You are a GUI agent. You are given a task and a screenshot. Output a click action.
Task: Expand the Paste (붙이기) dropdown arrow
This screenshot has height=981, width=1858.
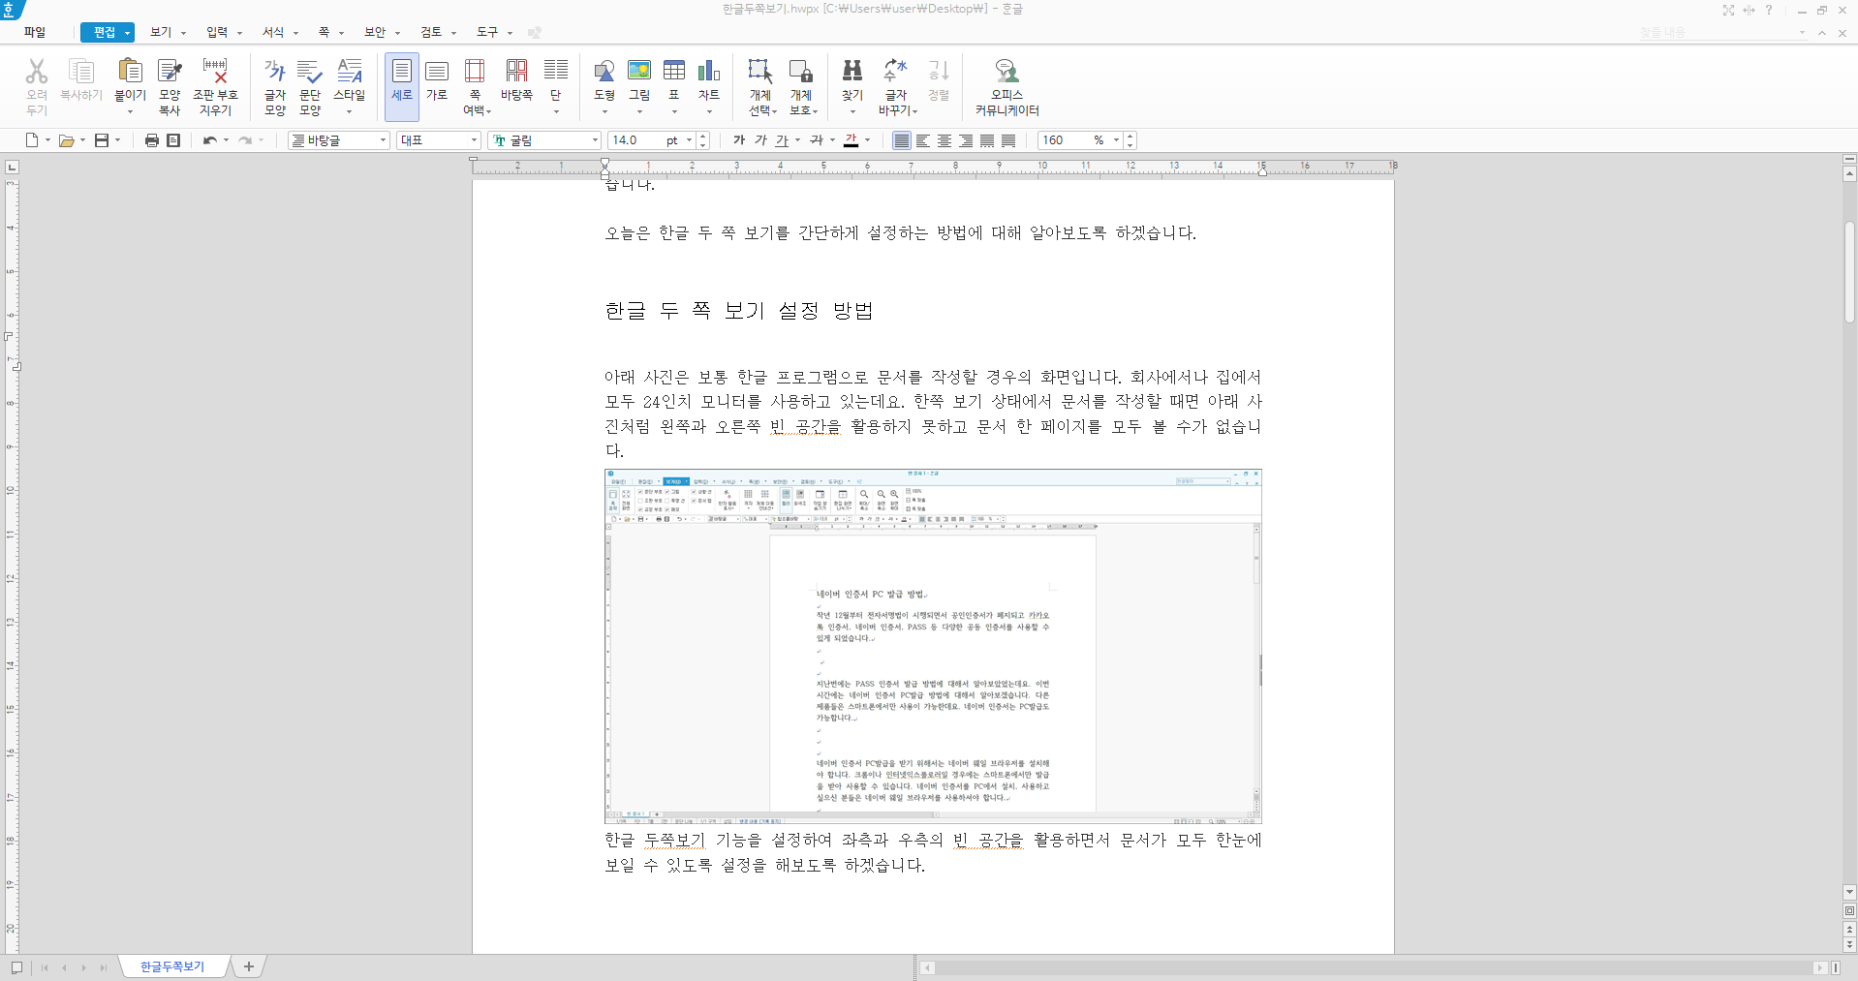130,111
